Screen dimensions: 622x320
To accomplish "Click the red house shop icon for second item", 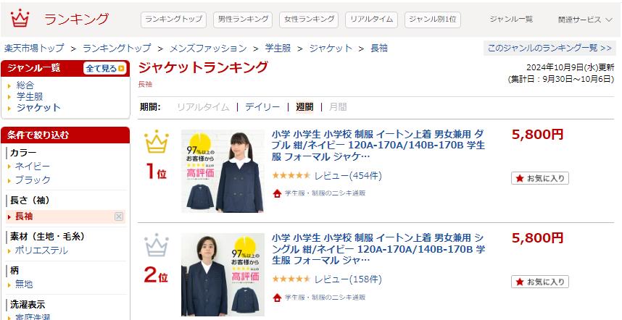I will pos(277,298).
